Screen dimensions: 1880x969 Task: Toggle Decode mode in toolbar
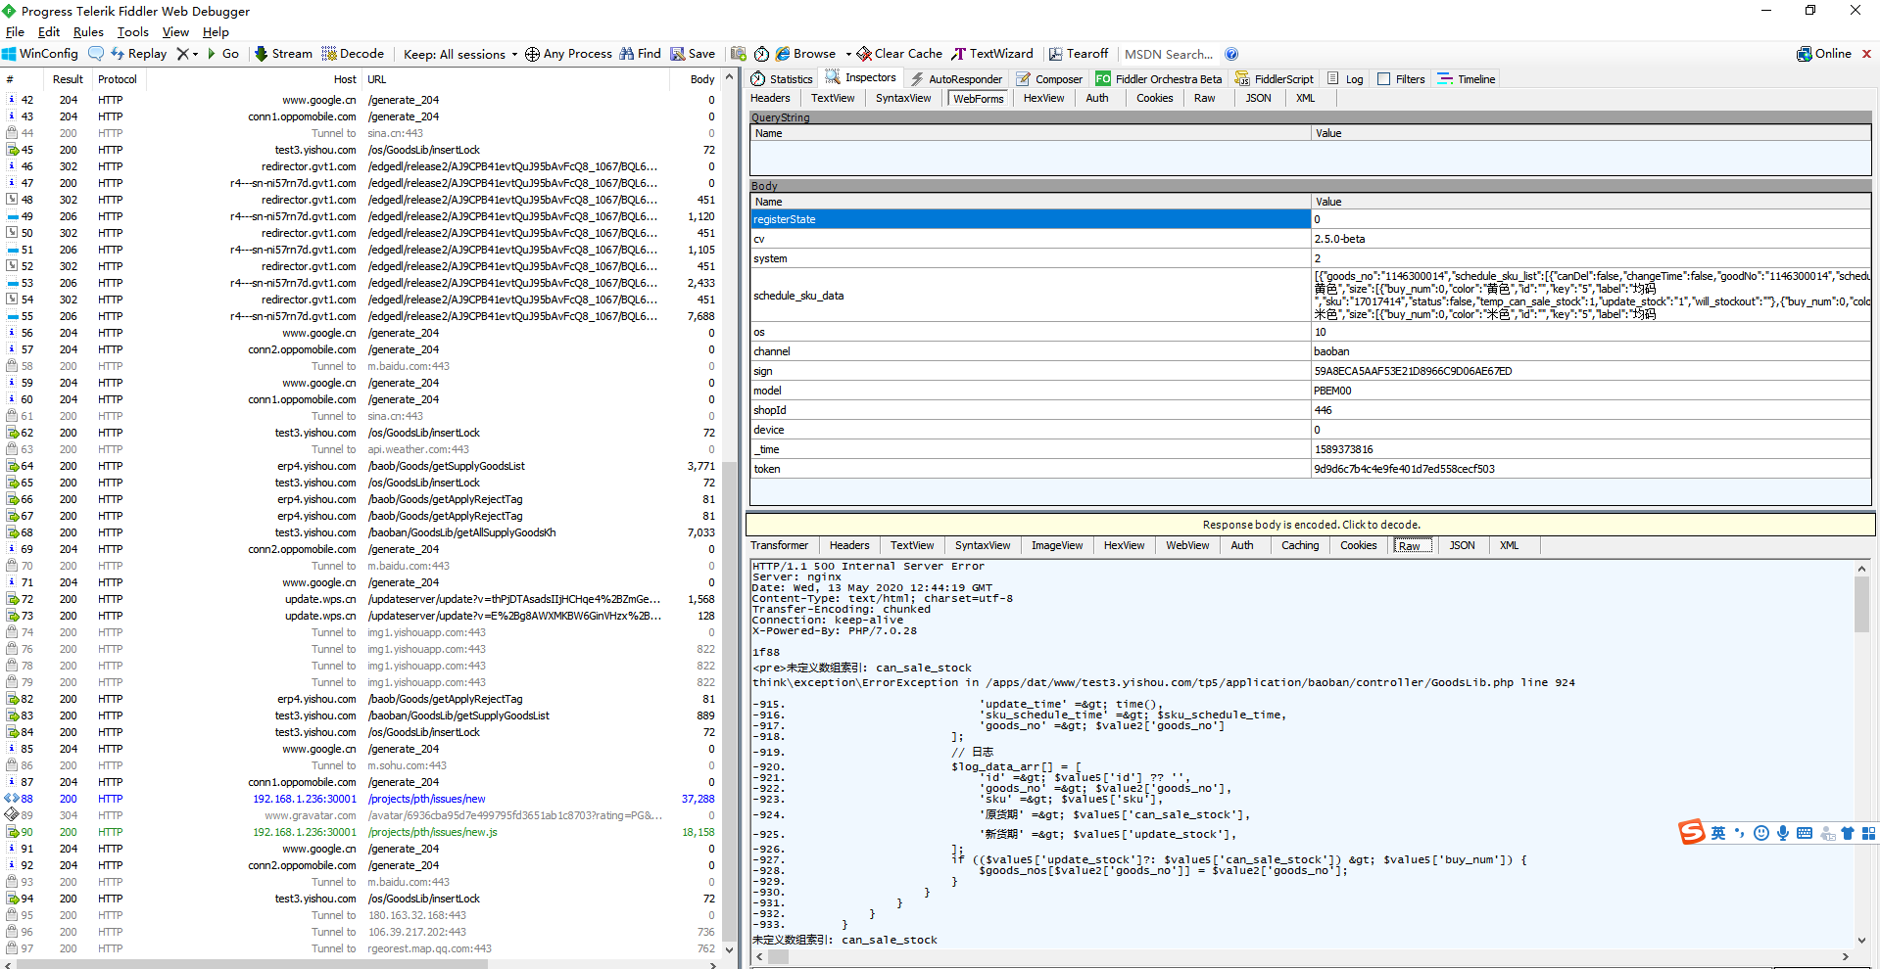[x=353, y=54]
